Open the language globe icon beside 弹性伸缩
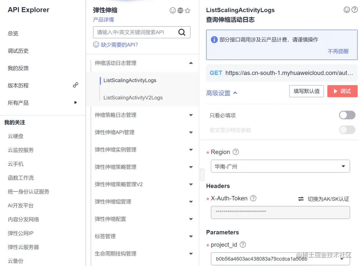 coord(180,11)
